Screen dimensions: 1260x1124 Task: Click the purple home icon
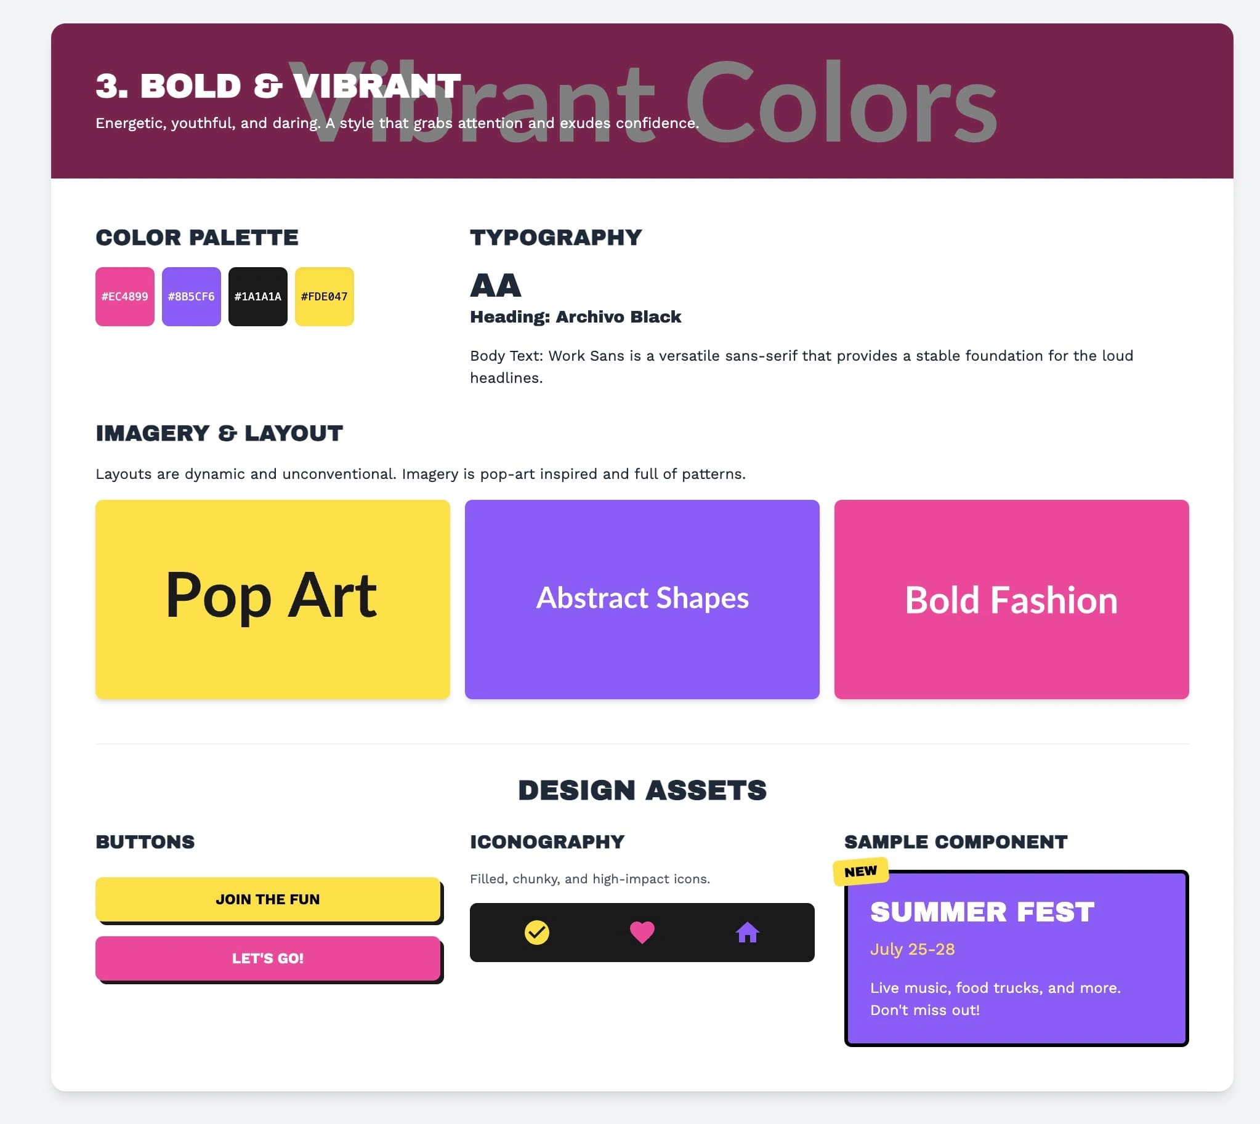(747, 932)
